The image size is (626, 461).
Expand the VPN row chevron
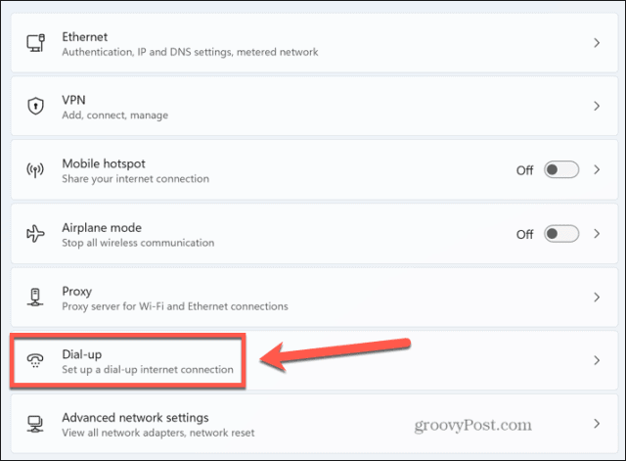pos(597,106)
